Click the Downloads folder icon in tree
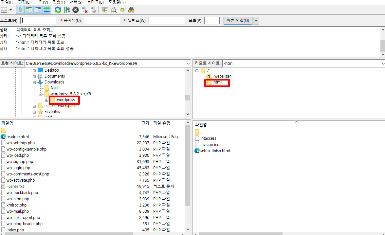 (x=40, y=82)
